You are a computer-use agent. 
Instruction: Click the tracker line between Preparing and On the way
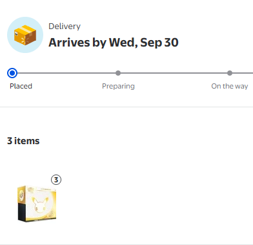[x=174, y=73]
